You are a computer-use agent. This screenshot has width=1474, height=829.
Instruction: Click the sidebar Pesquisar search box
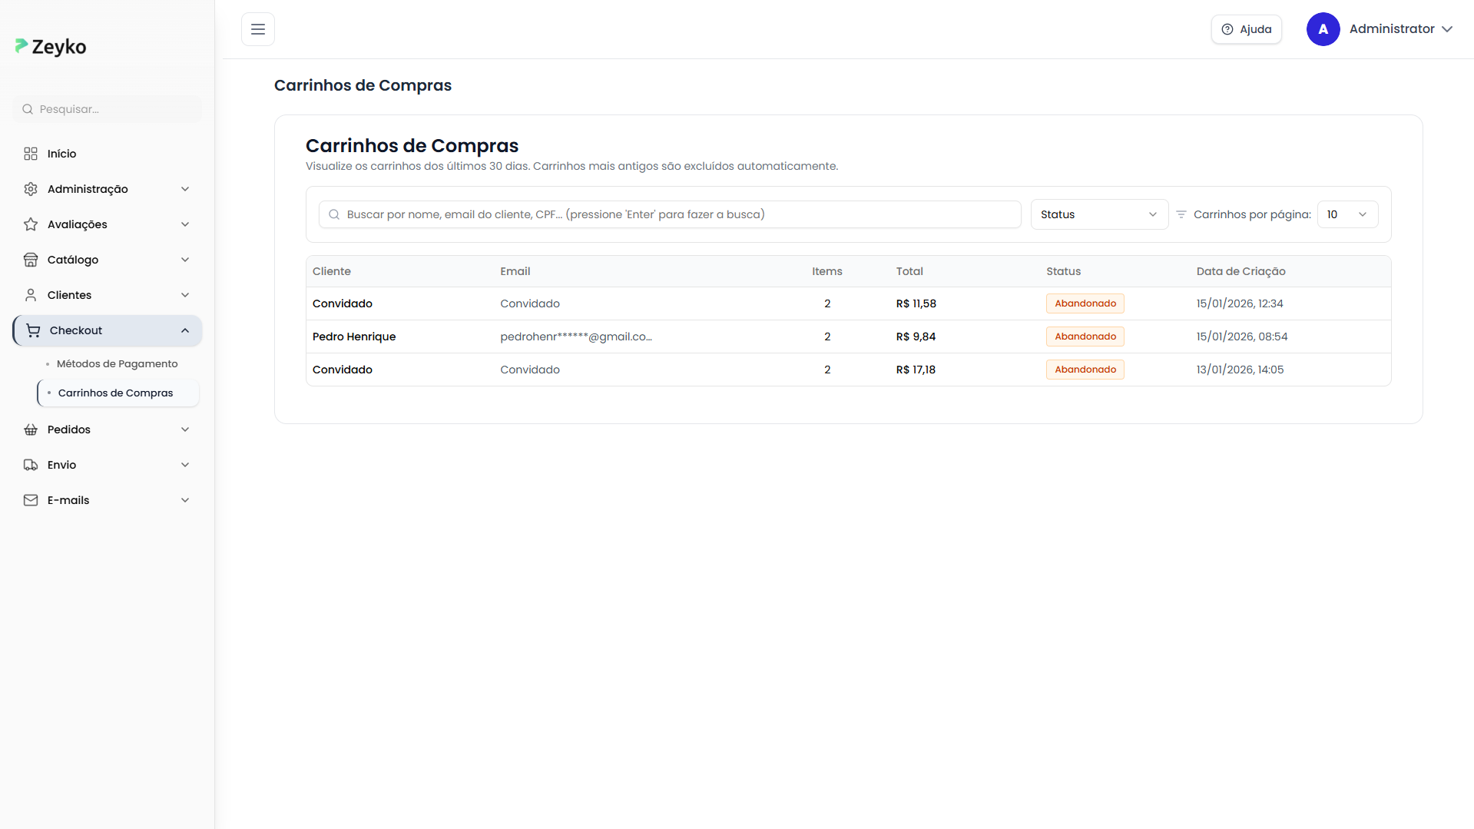tap(108, 109)
